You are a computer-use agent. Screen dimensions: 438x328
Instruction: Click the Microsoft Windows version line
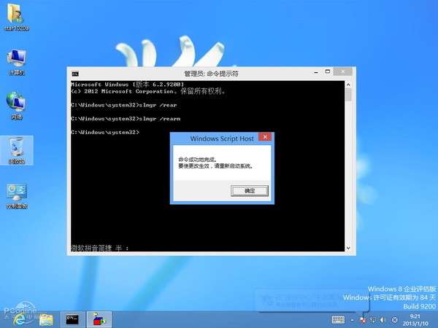coord(127,85)
